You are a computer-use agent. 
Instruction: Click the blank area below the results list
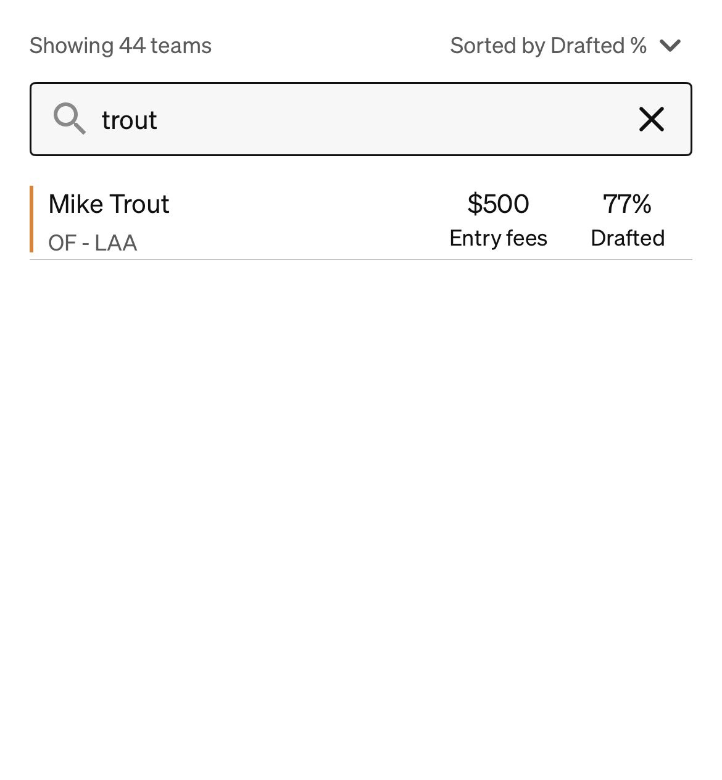(361, 494)
